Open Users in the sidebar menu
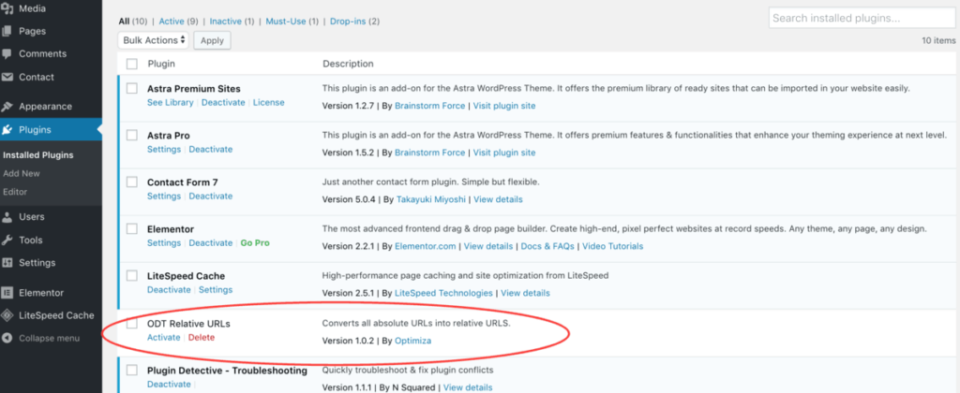 [x=32, y=217]
